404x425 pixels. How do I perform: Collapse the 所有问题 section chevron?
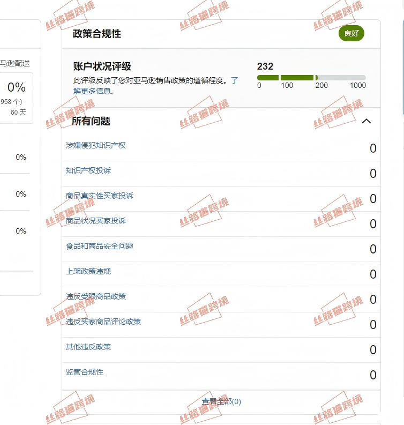tap(366, 121)
